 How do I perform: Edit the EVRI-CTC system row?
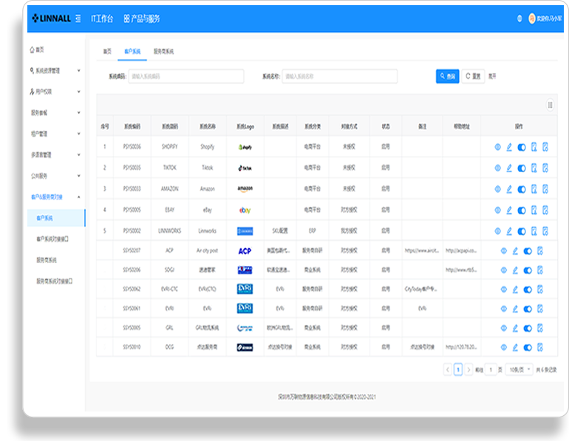(515, 290)
